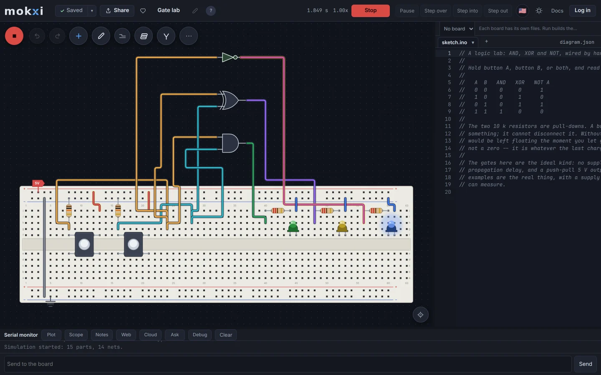601x375 pixels.
Task: Stop the simulation with red Stop button
Action: click(x=371, y=11)
